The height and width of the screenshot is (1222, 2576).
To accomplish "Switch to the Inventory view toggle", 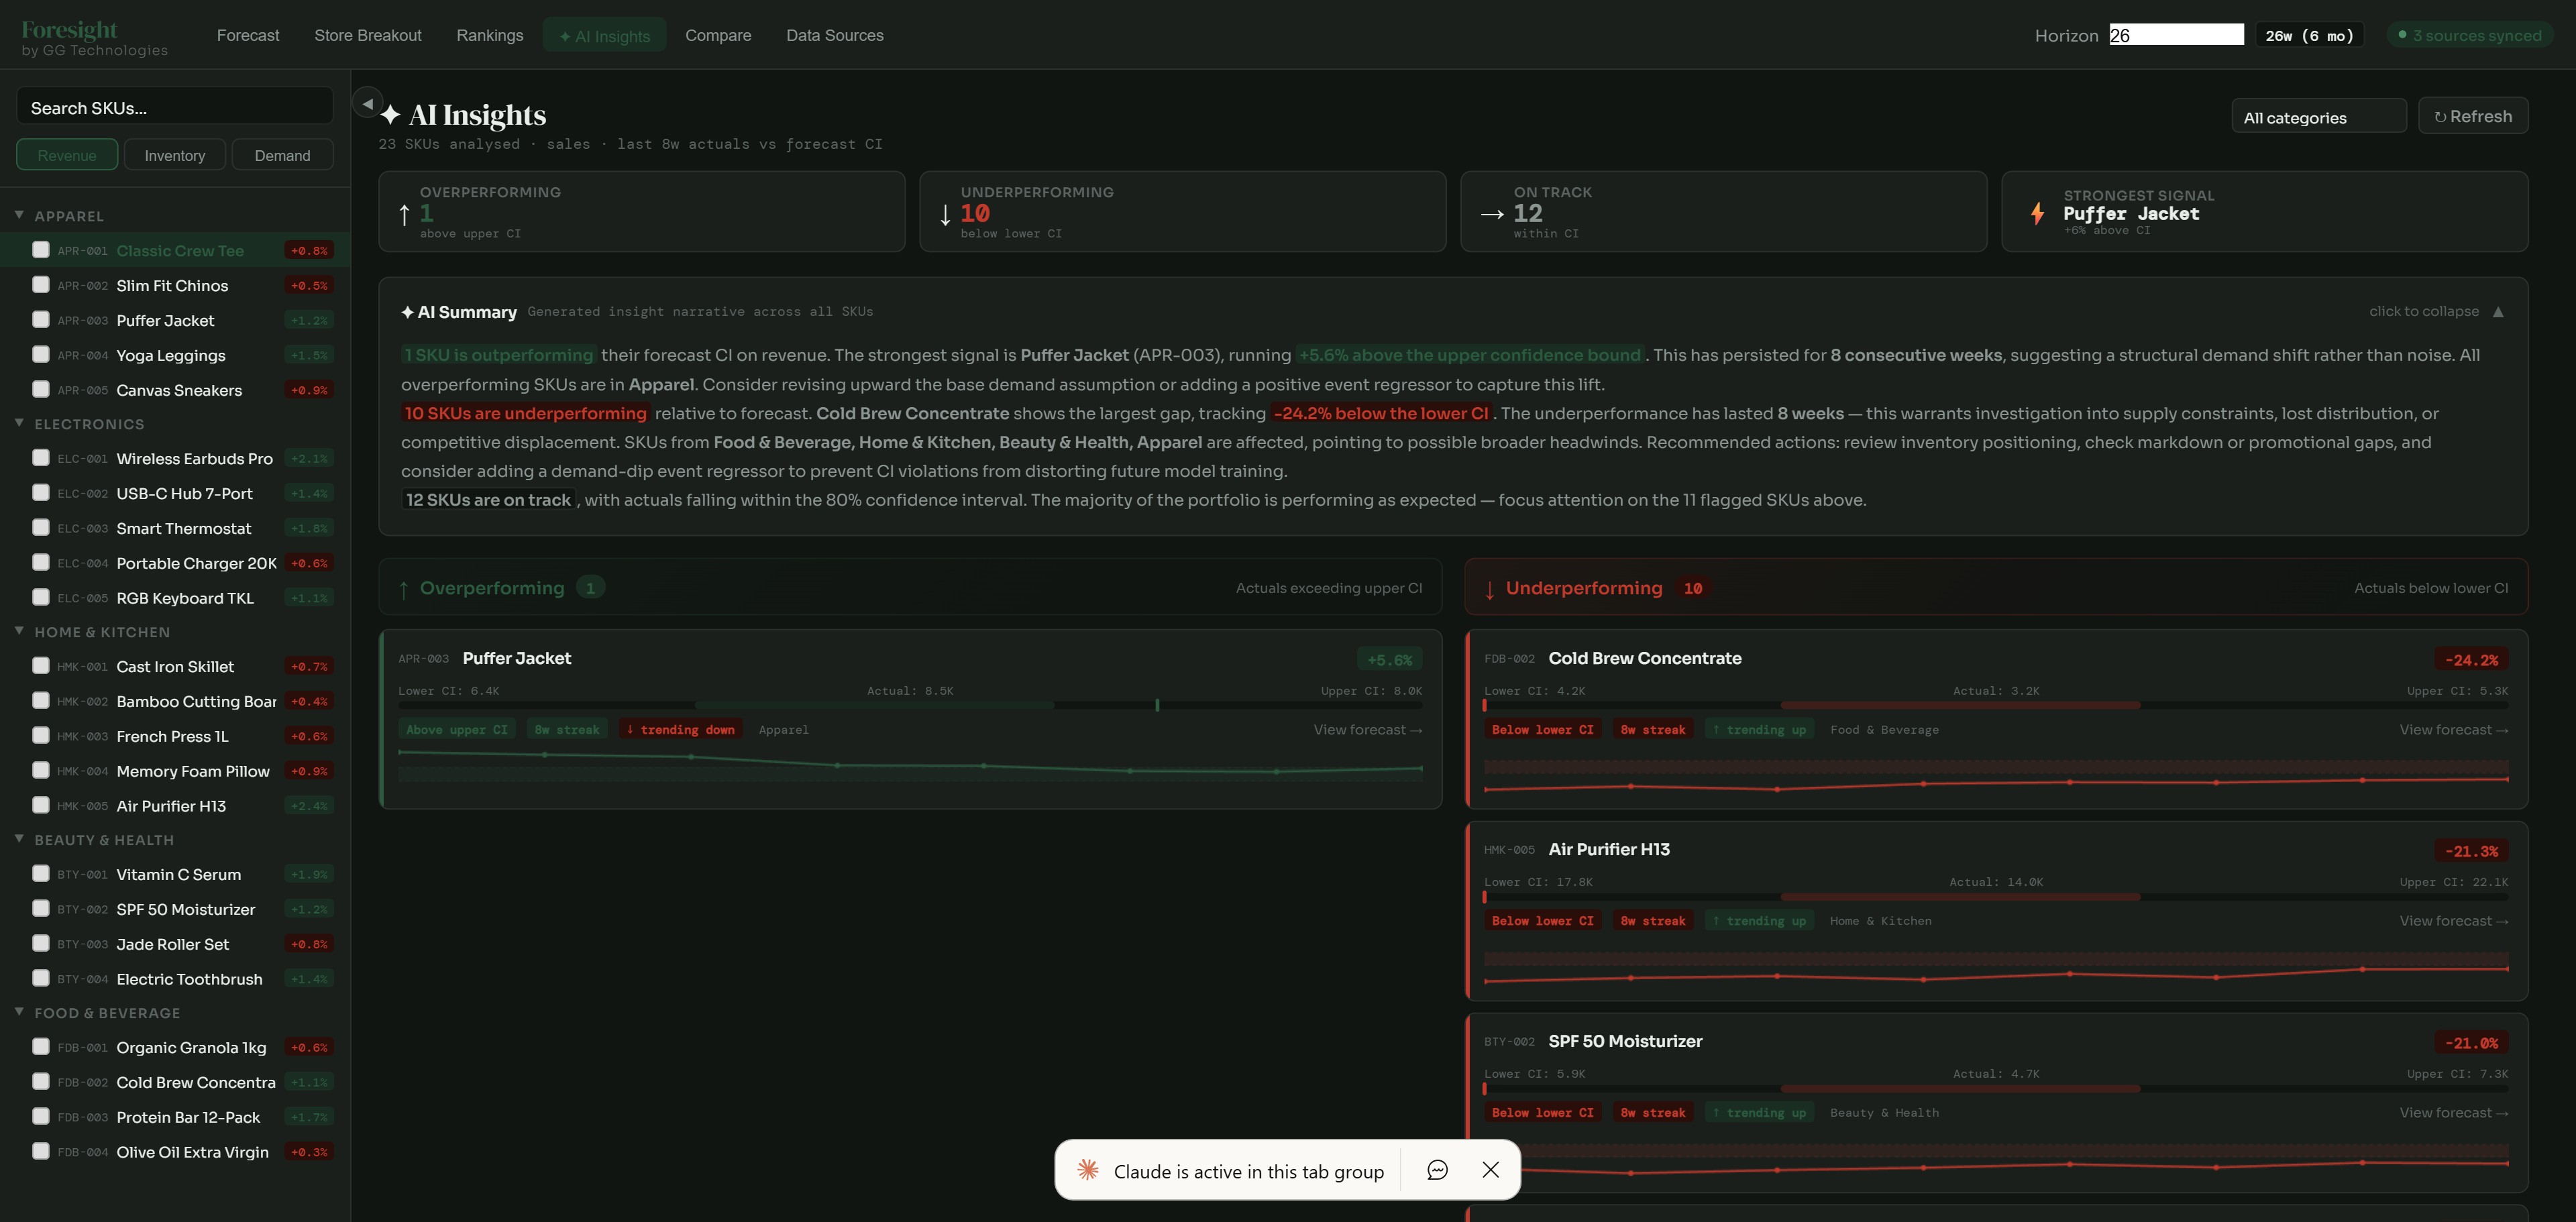I will click(175, 154).
